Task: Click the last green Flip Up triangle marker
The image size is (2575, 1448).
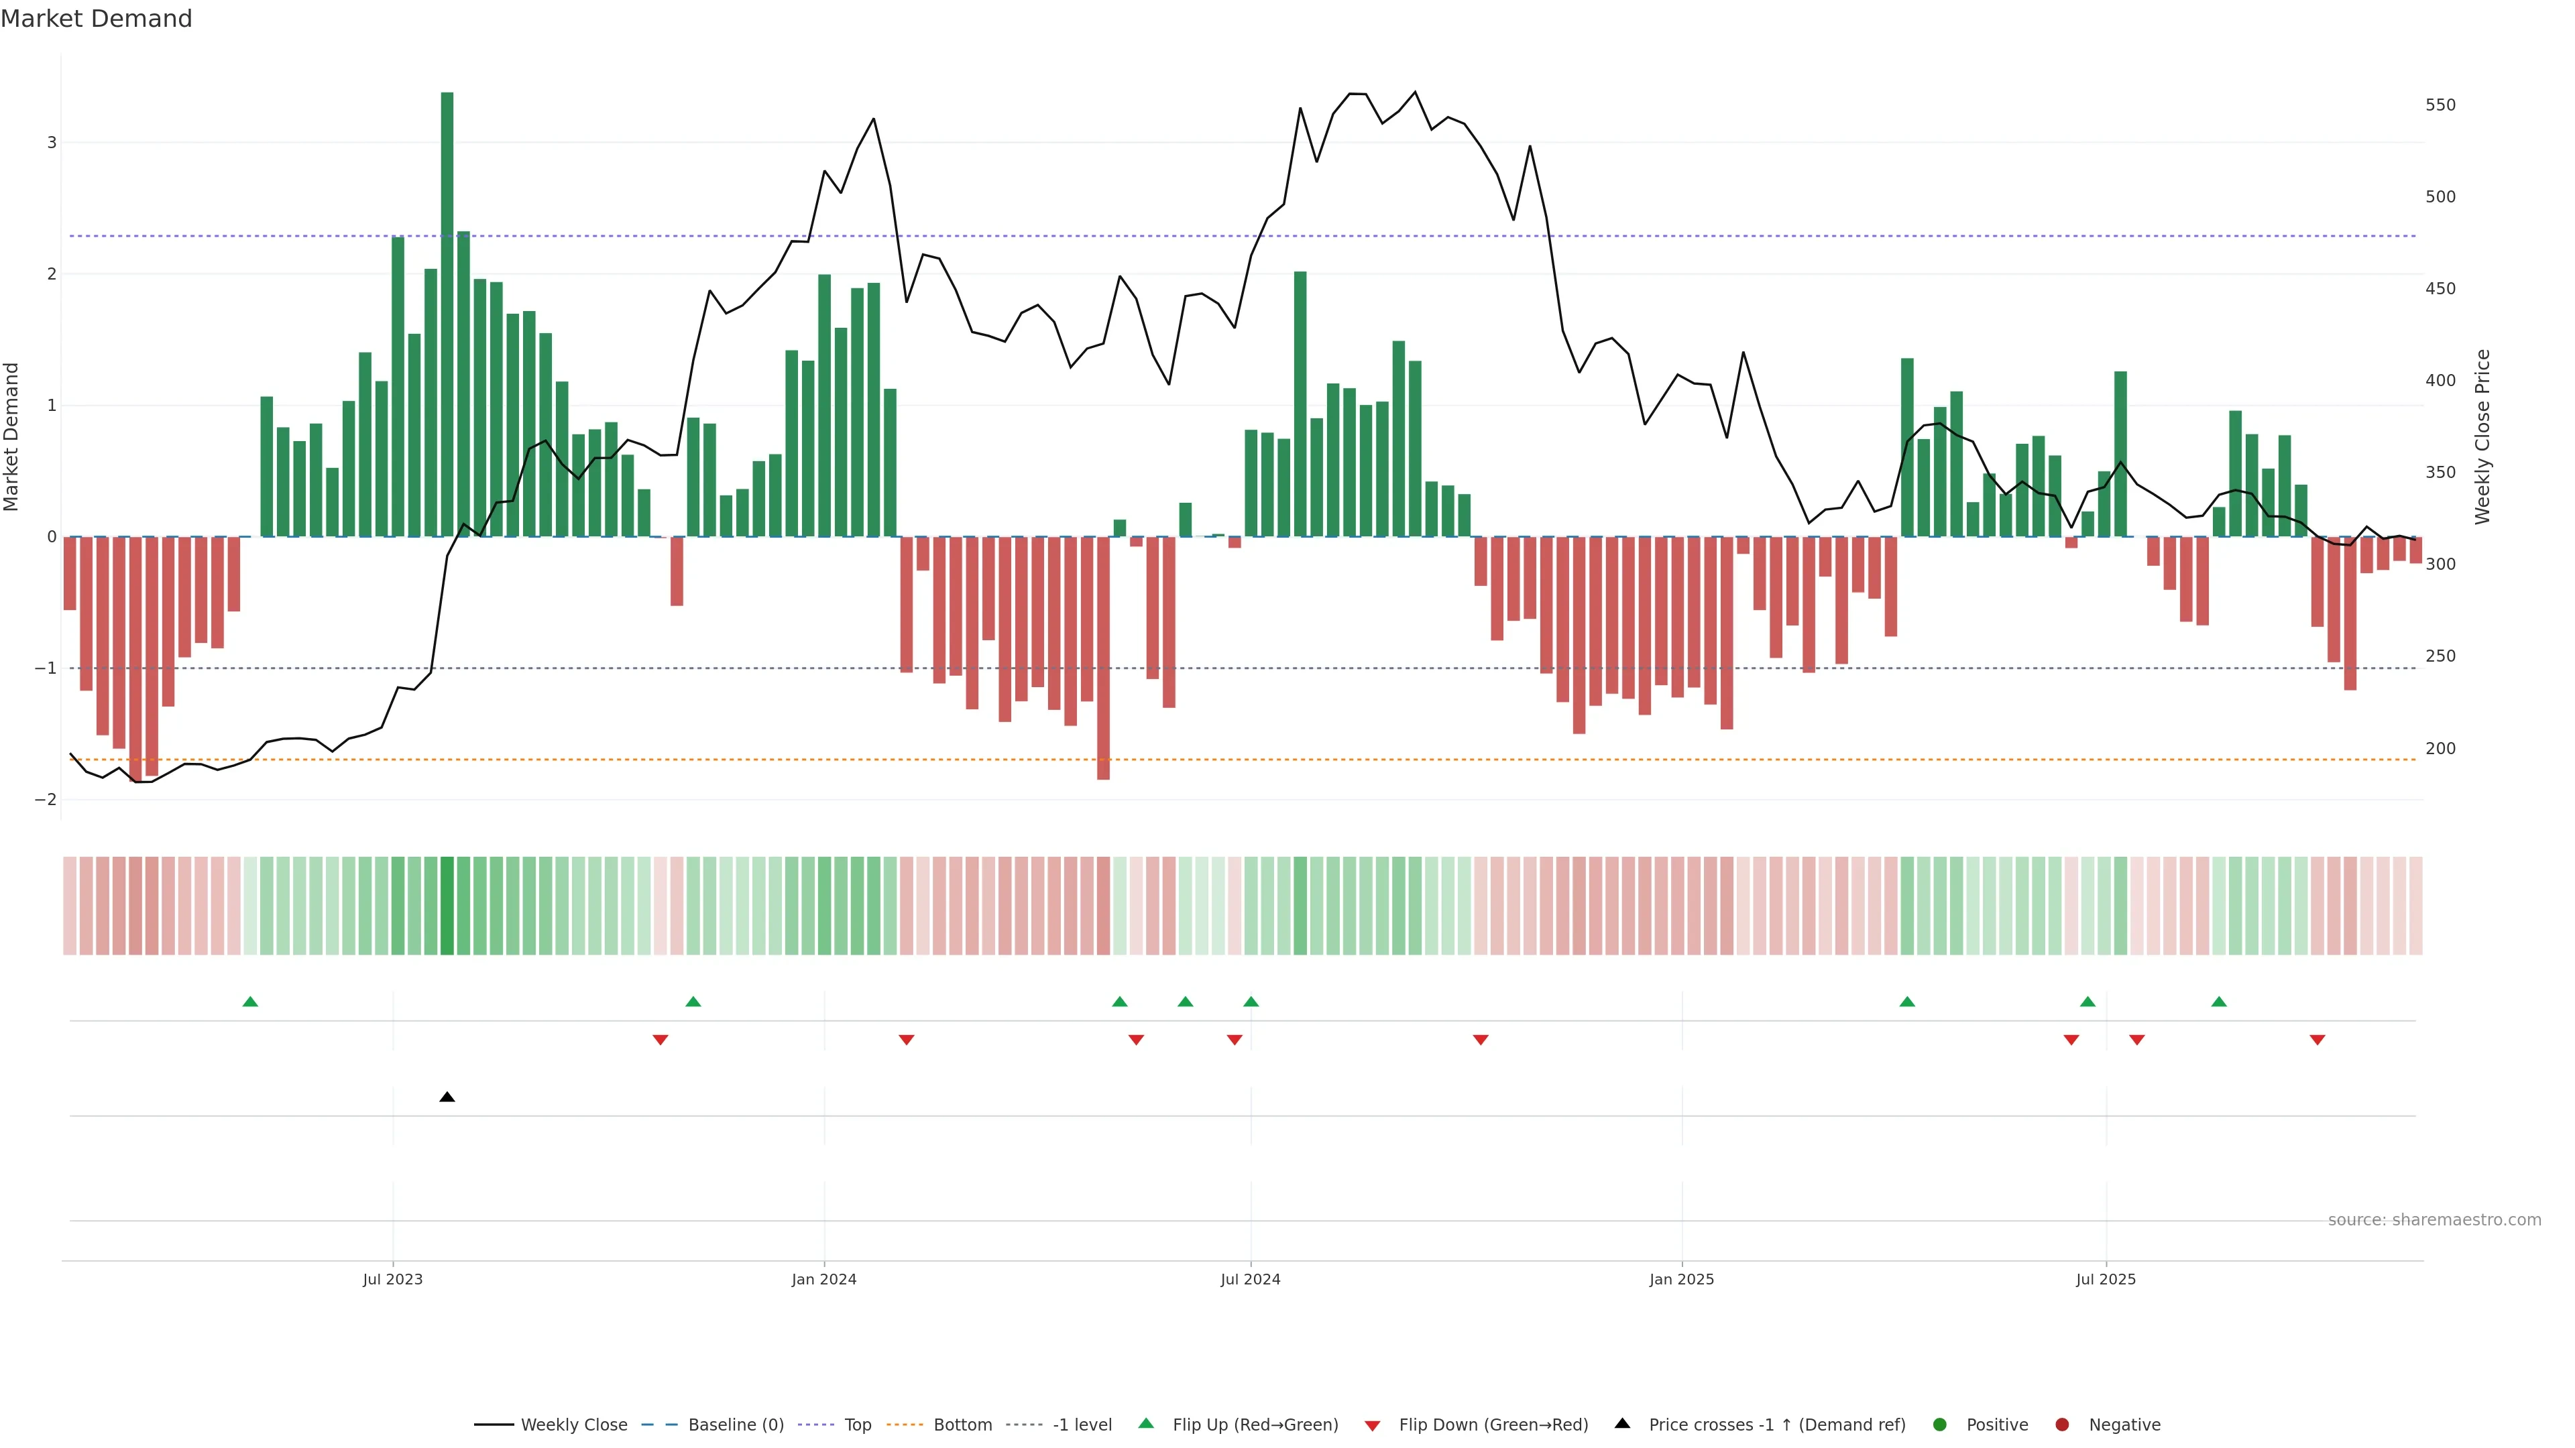Action: (2219, 1002)
